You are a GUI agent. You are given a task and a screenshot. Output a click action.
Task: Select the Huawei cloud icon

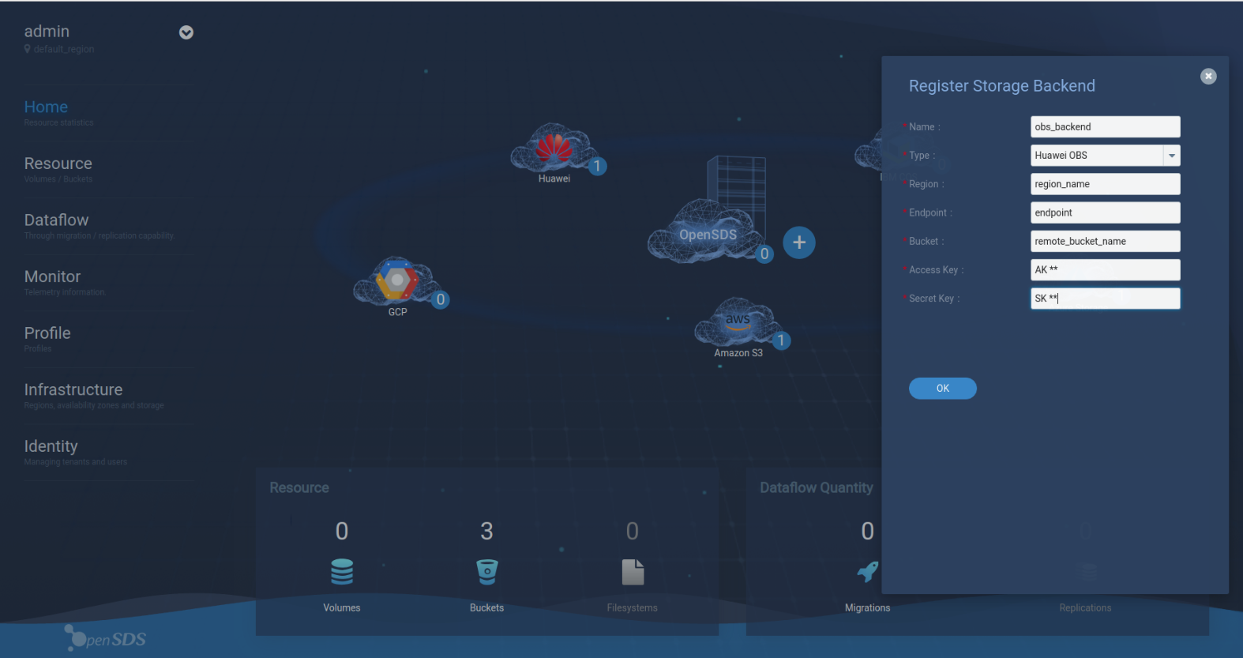(553, 149)
